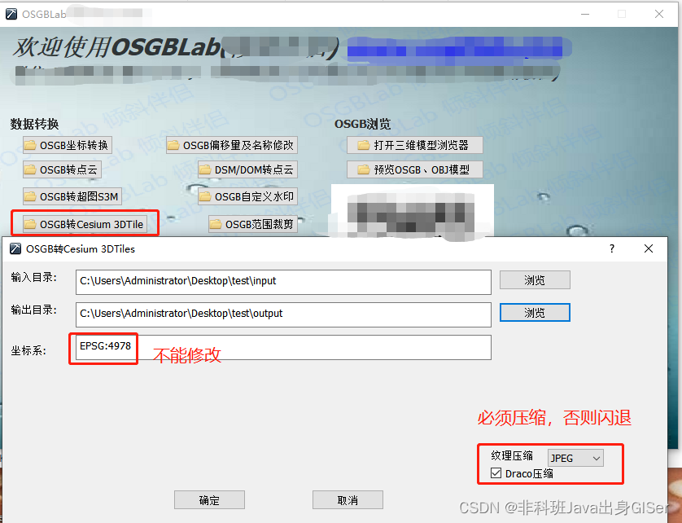Click the 纹理压缩 label
Image resolution: width=682 pixels, height=523 pixels.
(x=512, y=456)
